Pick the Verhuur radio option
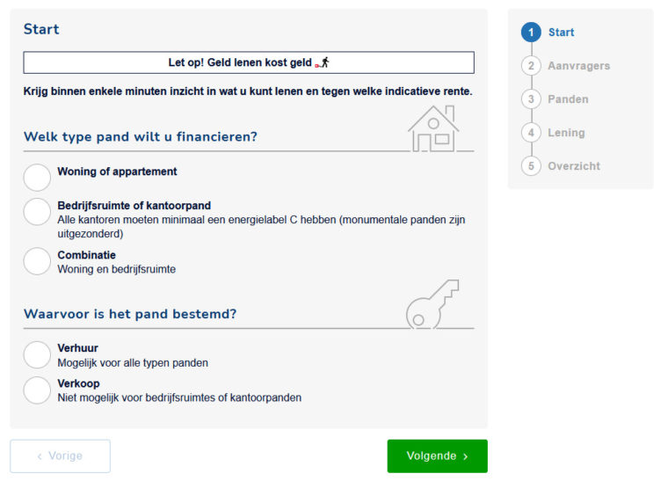The image size is (661, 503). click(x=37, y=354)
